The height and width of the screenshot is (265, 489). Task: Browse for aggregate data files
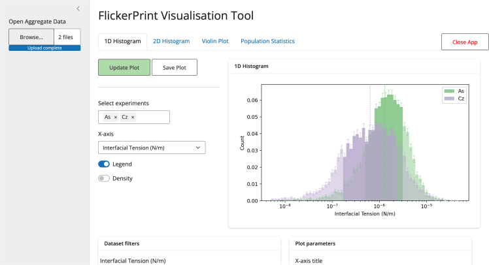pyautogui.click(x=31, y=37)
